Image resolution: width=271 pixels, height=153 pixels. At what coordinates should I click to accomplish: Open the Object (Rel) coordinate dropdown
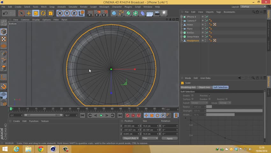pyautogui.click(x=131, y=138)
